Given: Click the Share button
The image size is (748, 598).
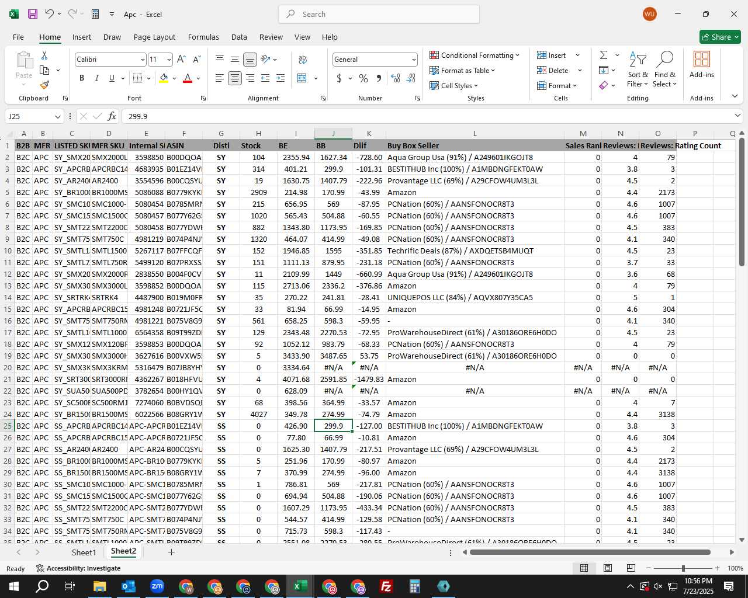Looking at the screenshot, I should click(x=720, y=37).
